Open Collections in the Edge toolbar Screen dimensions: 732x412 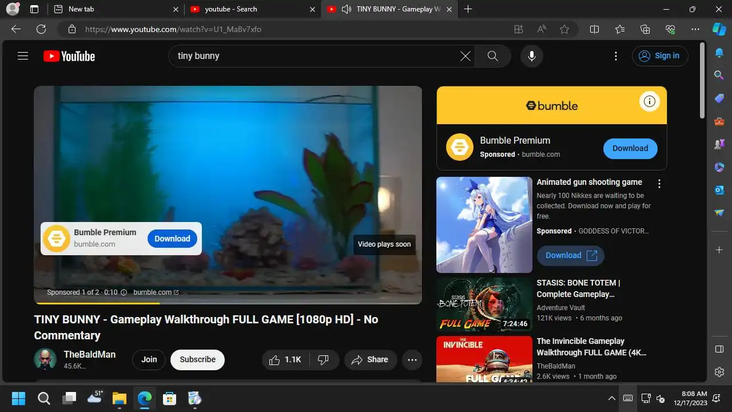[645, 29]
